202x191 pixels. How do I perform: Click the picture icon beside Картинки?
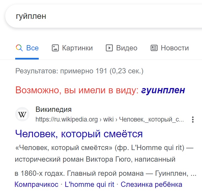click(55, 48)
